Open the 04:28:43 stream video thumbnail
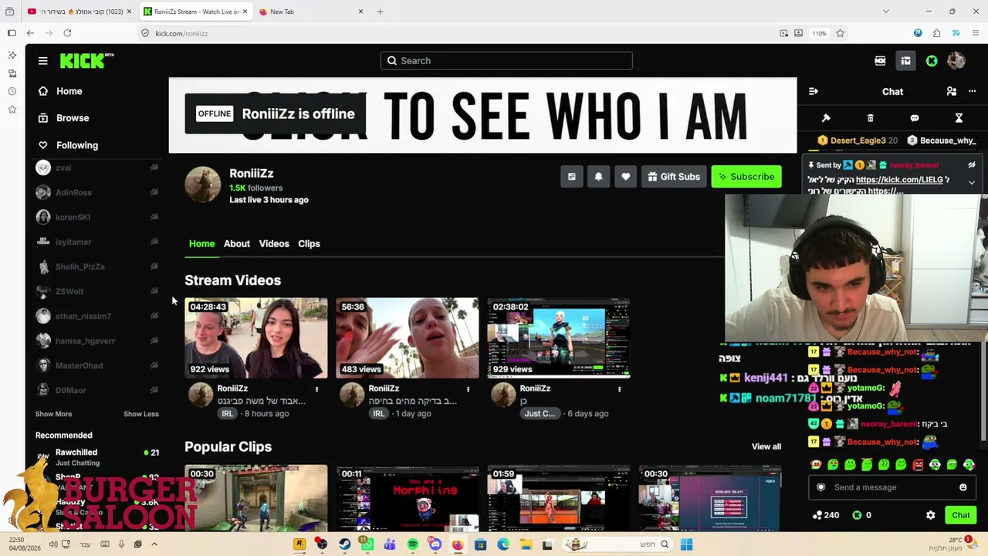This screenshot has height=556, width=988. point(256,338)
